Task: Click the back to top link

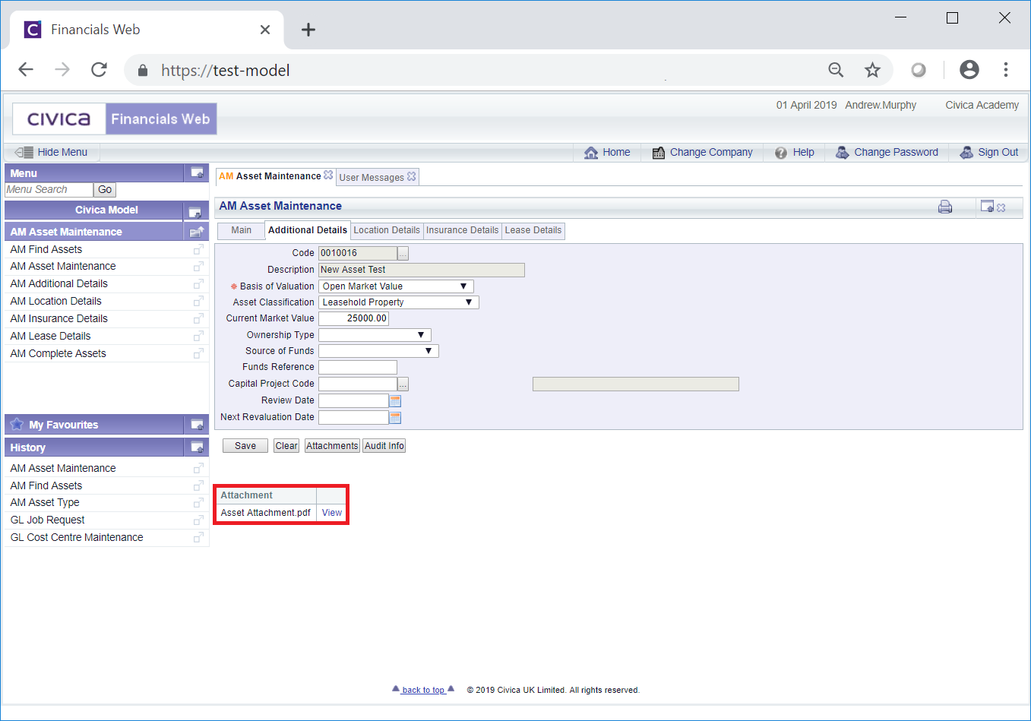Action: pyautogui.click(x=423, y=690)
